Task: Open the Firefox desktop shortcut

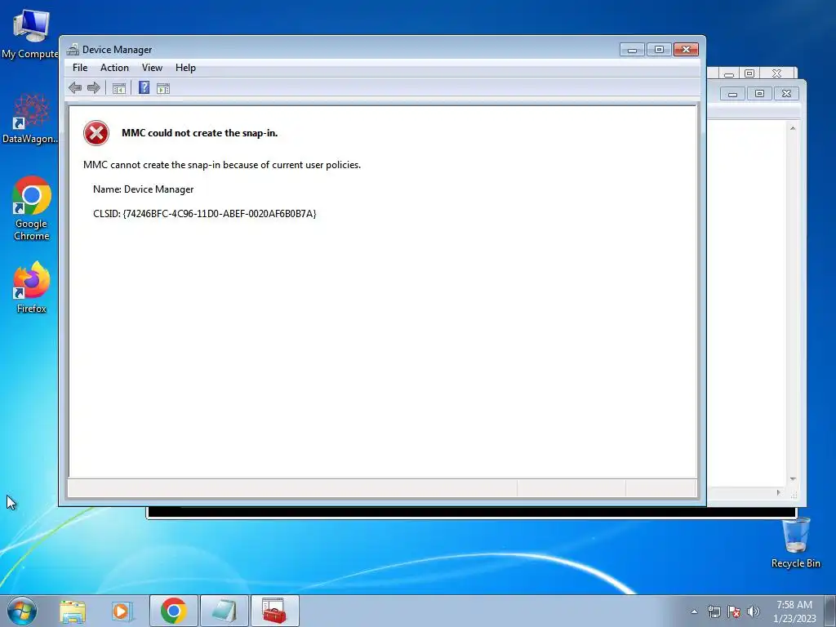Action: point(32,287)
